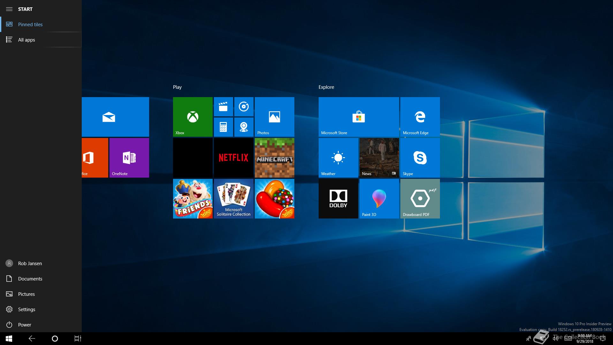This screenshot has width=613, height=345.
Task: Open Settings from Start sidebar
Action: tap(41, 309)
